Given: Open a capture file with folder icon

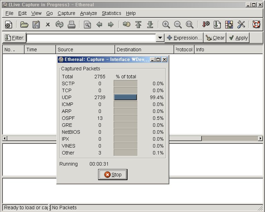Looking at the screenshot, I should coord(24,25).
